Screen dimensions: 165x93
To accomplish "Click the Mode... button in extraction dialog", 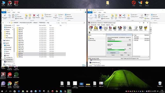I will [122, 55].
